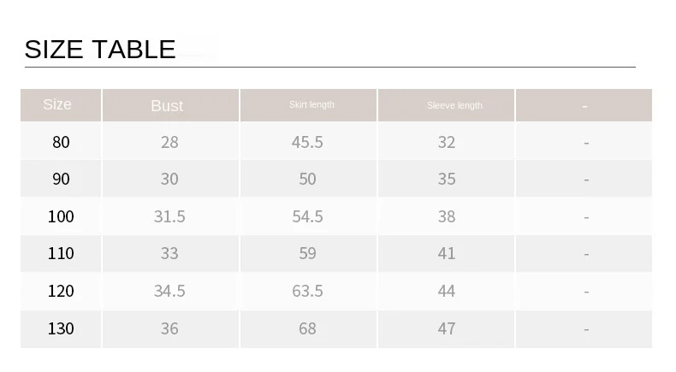Click sleeve length value 32
This screenshot has width=676, height=372.
(x=447, y=142)
